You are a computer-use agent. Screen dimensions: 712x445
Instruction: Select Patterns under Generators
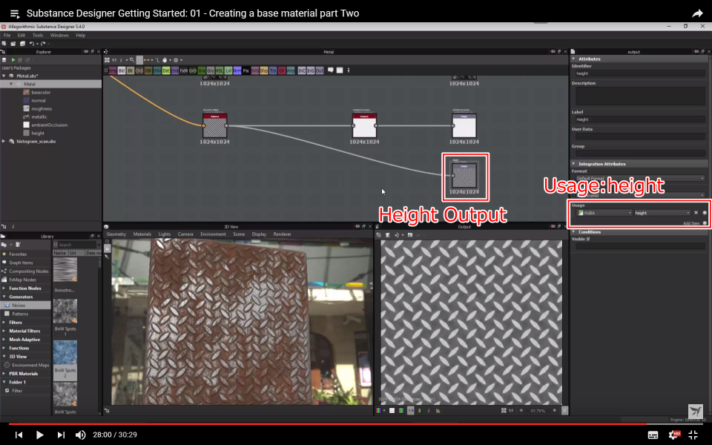pyautogui.click(x=20, y=314)
